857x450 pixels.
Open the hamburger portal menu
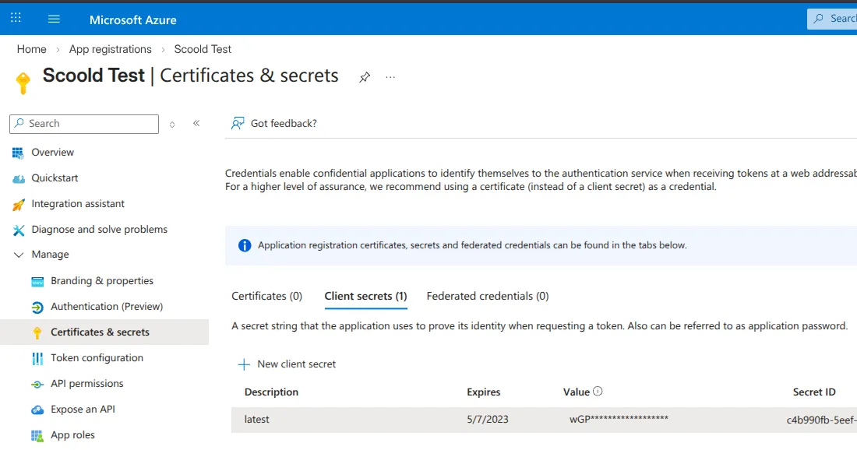54,19
